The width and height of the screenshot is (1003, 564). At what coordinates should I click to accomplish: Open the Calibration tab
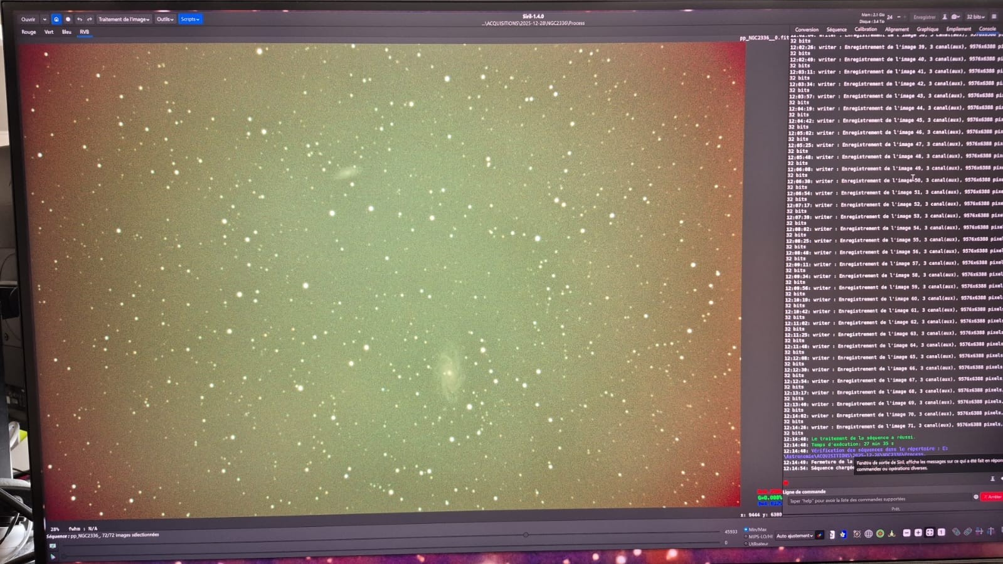point(866,29)
